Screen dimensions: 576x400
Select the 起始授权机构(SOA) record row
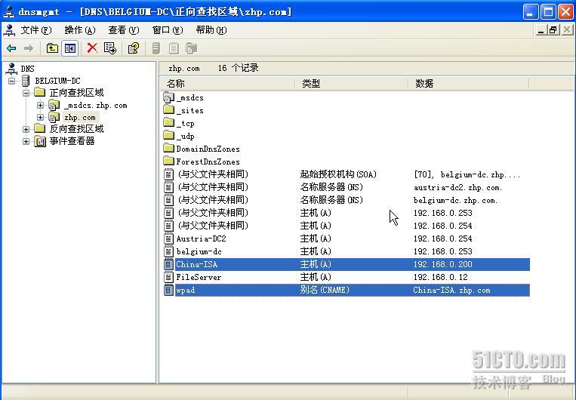346,174
